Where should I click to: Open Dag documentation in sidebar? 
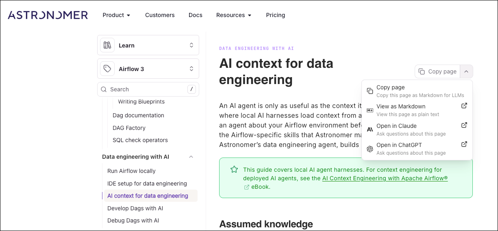coord(138,115)
